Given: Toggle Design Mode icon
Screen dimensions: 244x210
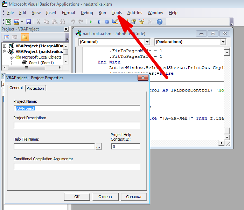Looking at the screenshot, I should pos(115,22).
